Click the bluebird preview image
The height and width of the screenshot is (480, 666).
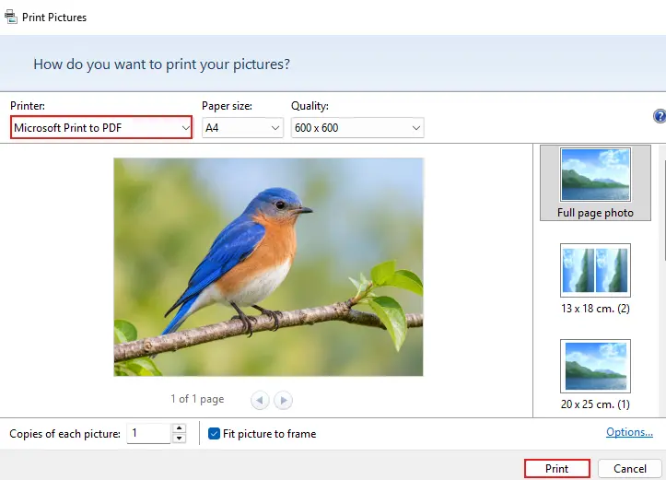[x=268, y=267]
